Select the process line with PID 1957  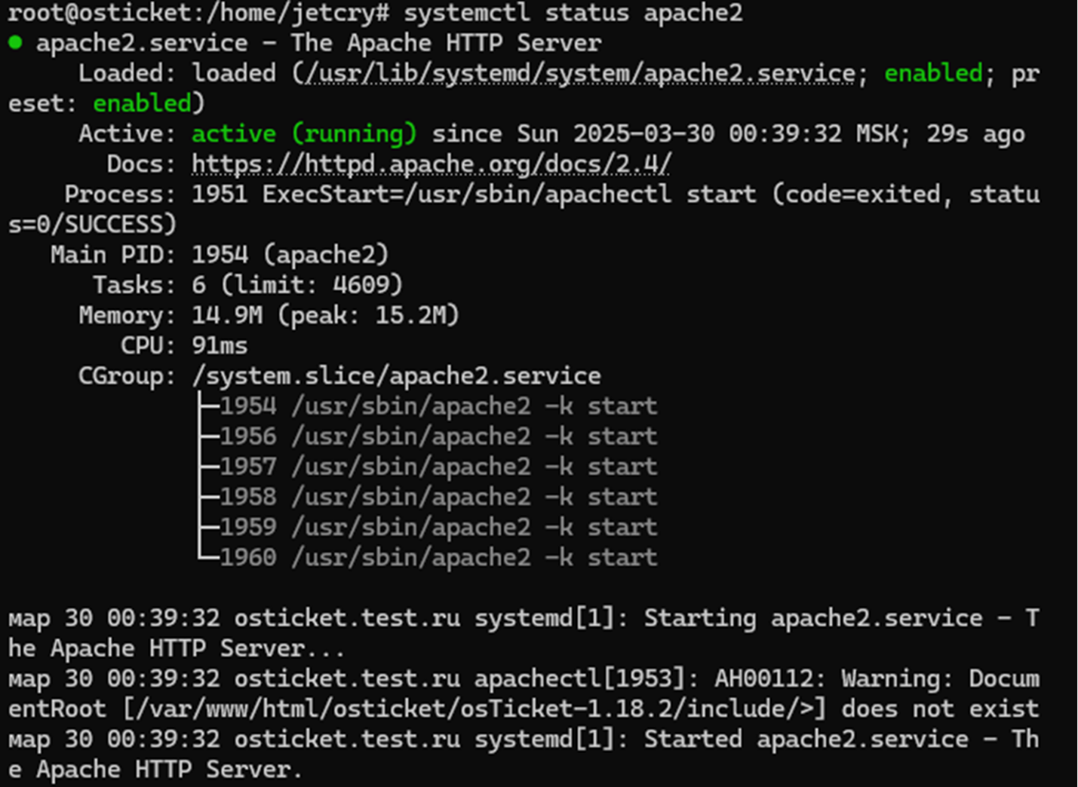pyautogui.click(x=438, y=466)
